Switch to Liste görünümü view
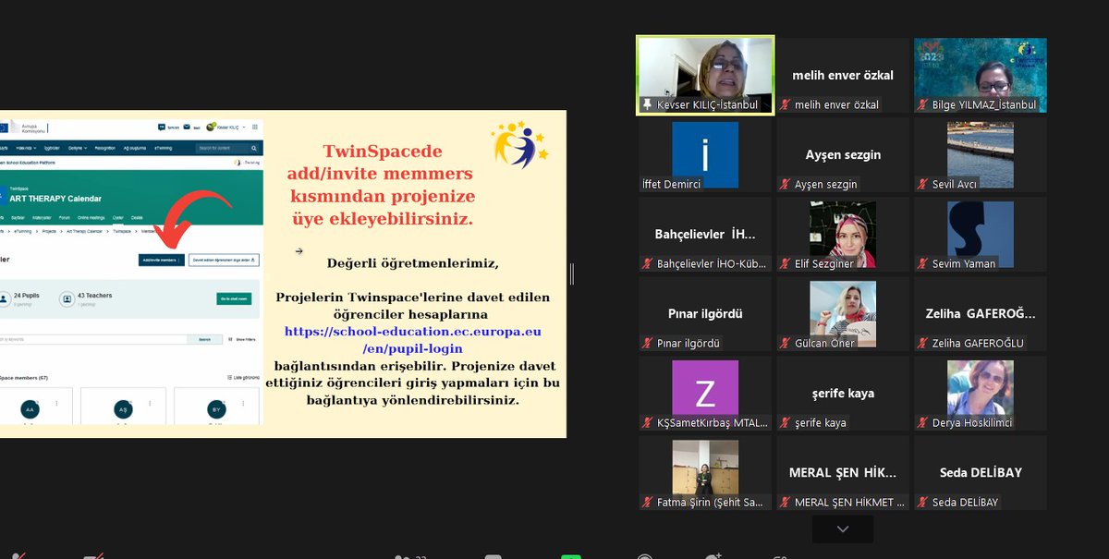This screenshot has width=1109, height=559. (x=243, y=377)
